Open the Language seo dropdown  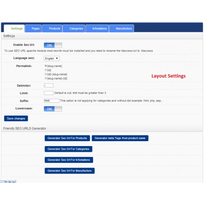coord(52,58)
